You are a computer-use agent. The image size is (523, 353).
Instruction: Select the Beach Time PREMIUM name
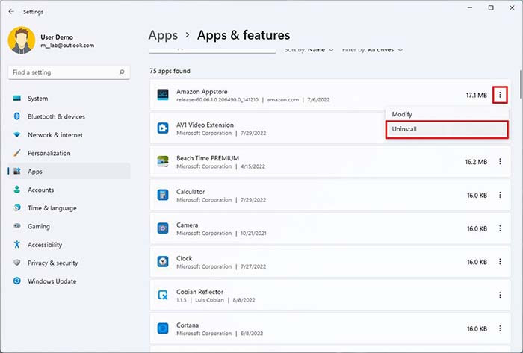coord(208,158)
